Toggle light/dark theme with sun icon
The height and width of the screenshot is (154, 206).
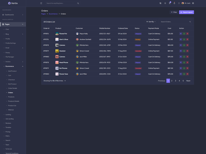click(x=165, y=3)
